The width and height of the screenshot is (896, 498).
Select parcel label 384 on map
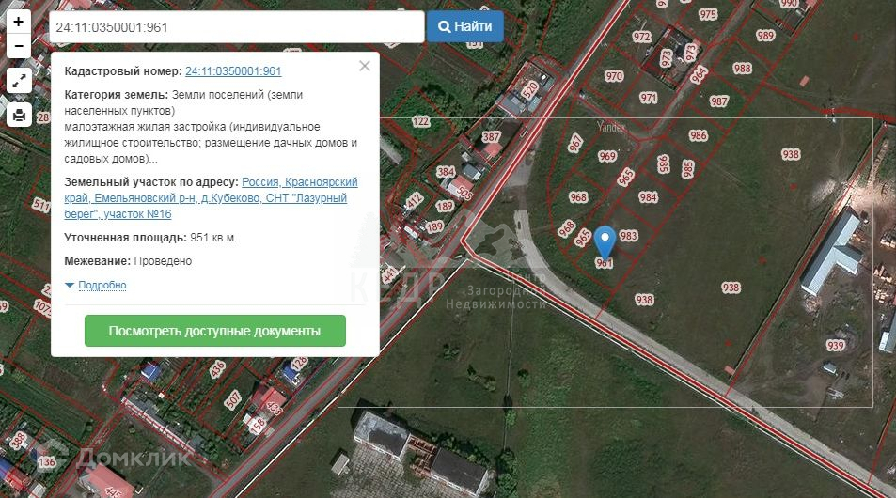pos(446,171)
